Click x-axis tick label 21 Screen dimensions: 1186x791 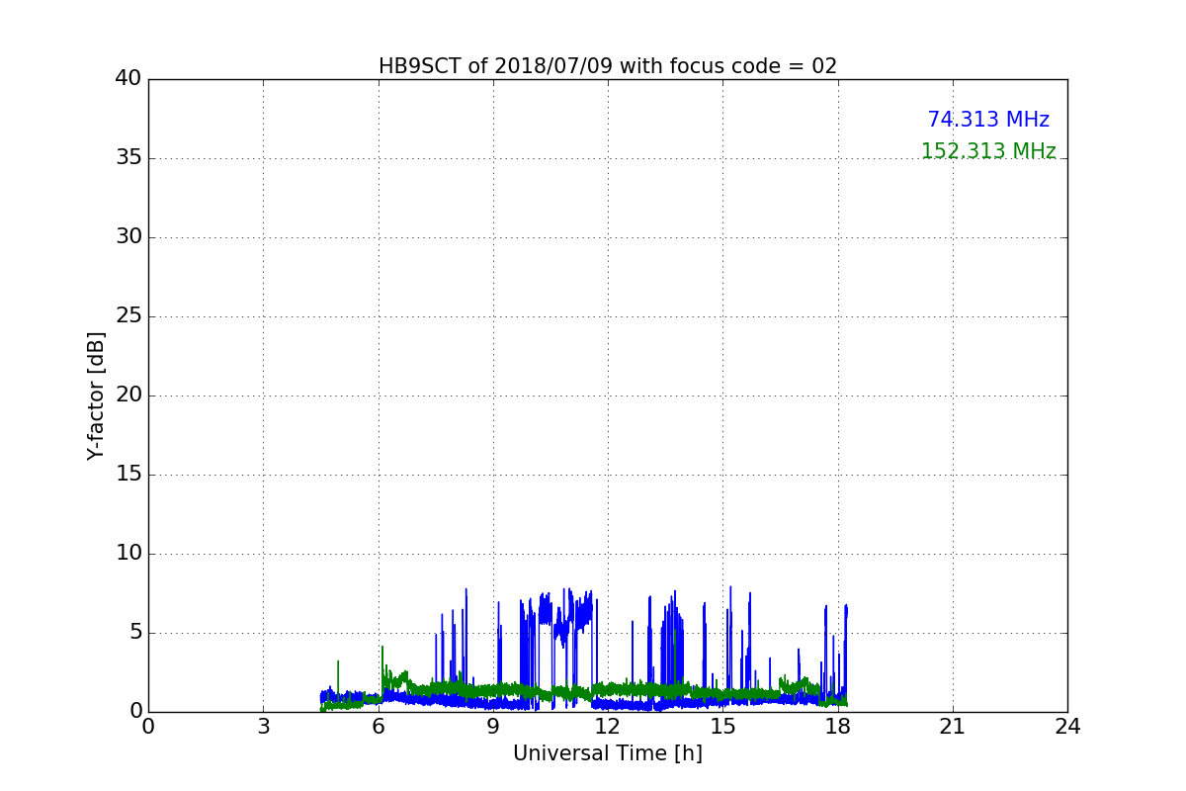[x=953, y=727]
